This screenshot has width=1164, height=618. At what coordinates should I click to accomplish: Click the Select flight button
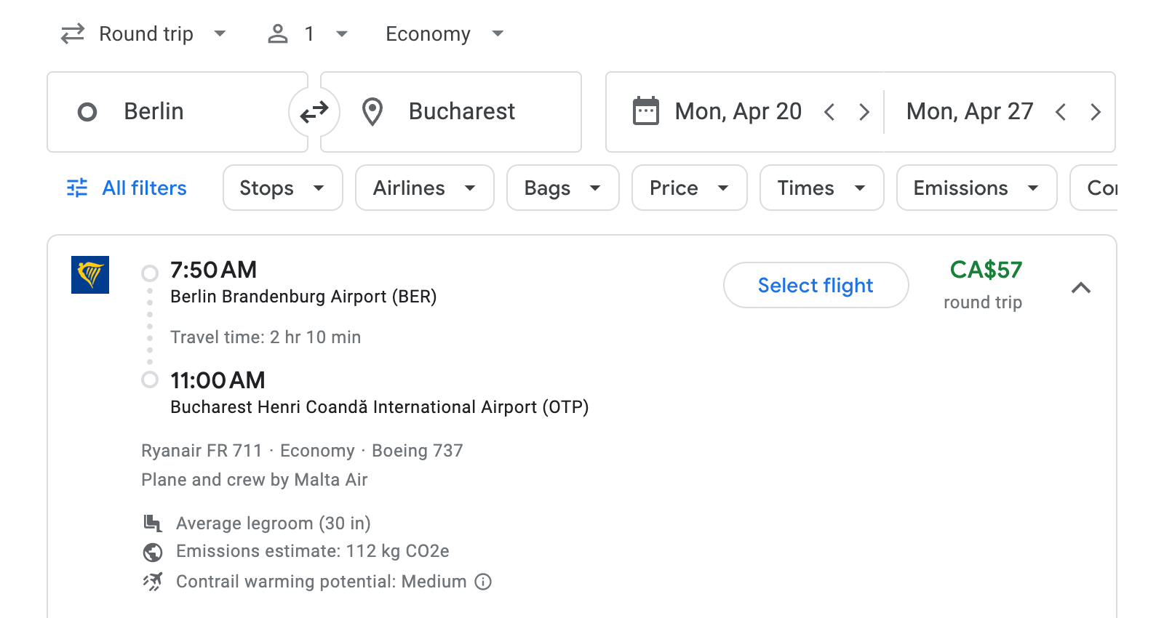point(816,285)
